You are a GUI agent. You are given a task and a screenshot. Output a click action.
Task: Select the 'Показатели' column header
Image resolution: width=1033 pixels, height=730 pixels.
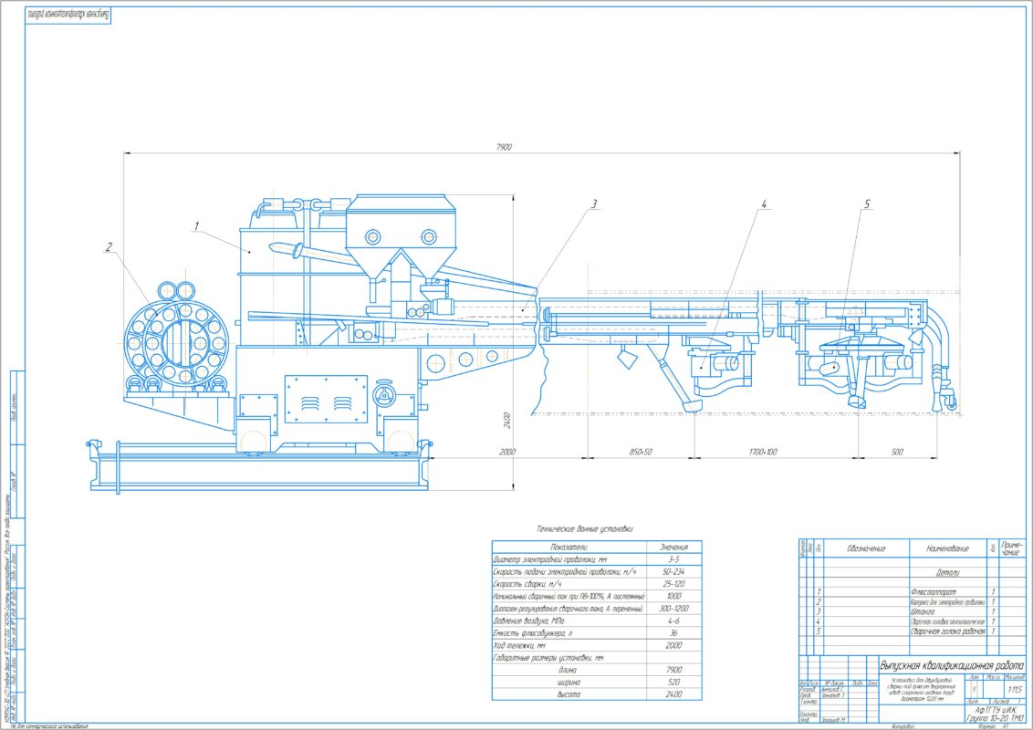coord(569,547)
